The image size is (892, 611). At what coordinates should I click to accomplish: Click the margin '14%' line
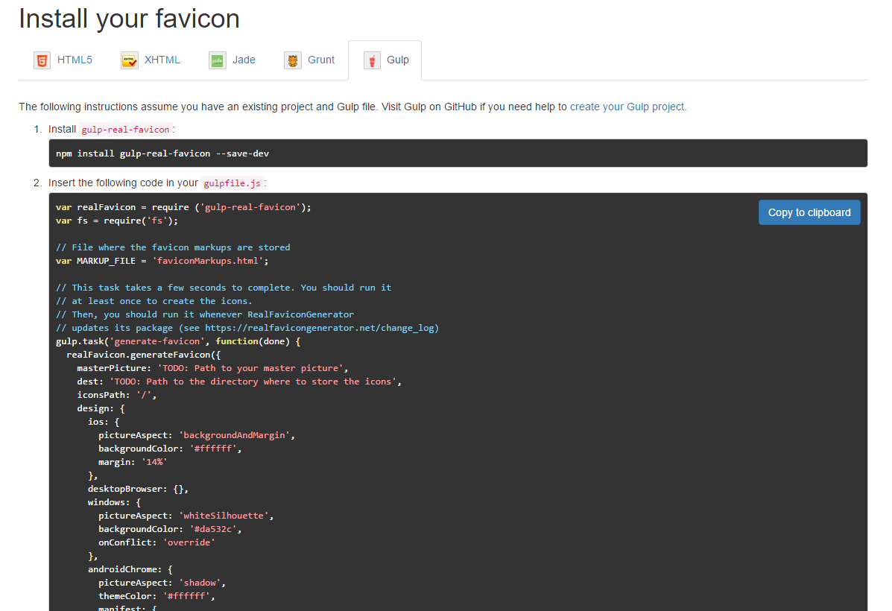[133, 462]
